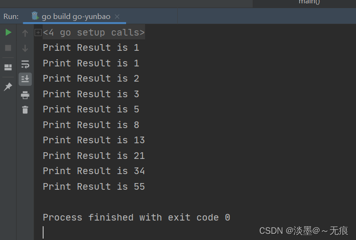The height and width of the screenshot is (240, 356).
Task: Select the 'go build go-yunbao' run tab
Action: point(76,17)
